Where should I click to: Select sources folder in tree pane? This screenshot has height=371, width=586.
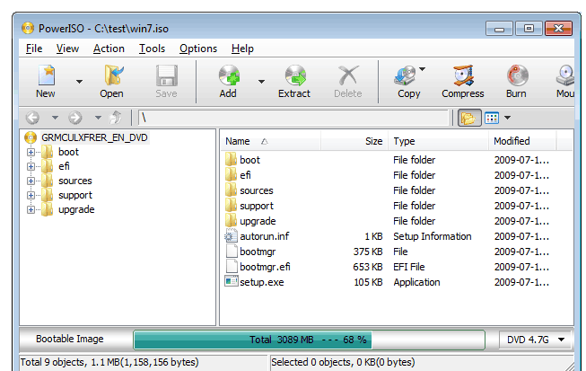point(75,181)
